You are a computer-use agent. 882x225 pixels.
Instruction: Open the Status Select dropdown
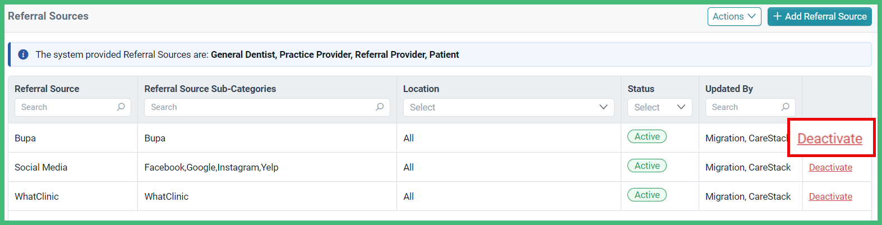click(x=659, y=107)
